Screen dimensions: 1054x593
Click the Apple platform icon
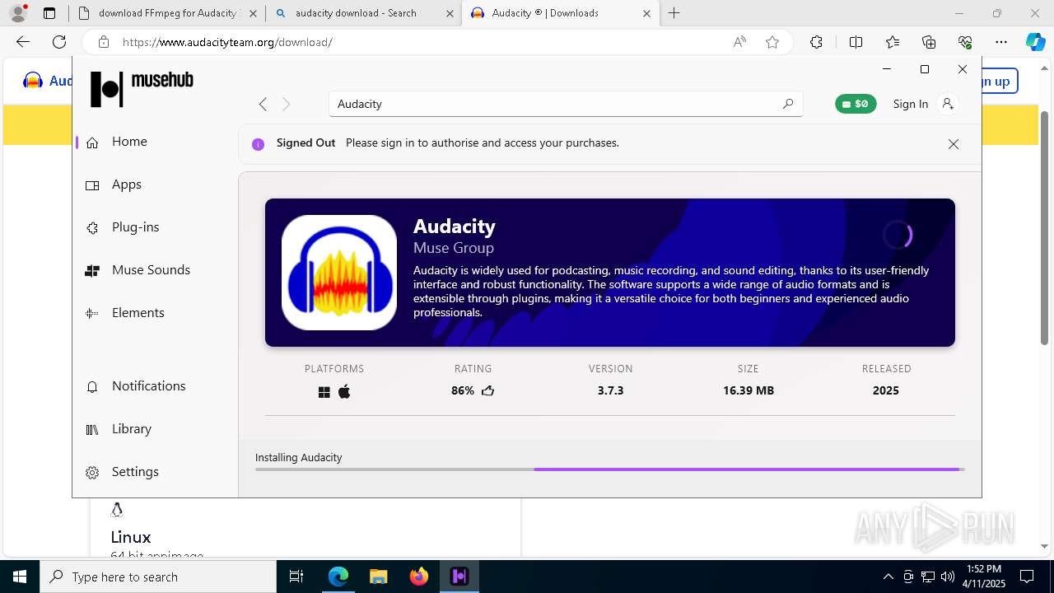point(344,391)
